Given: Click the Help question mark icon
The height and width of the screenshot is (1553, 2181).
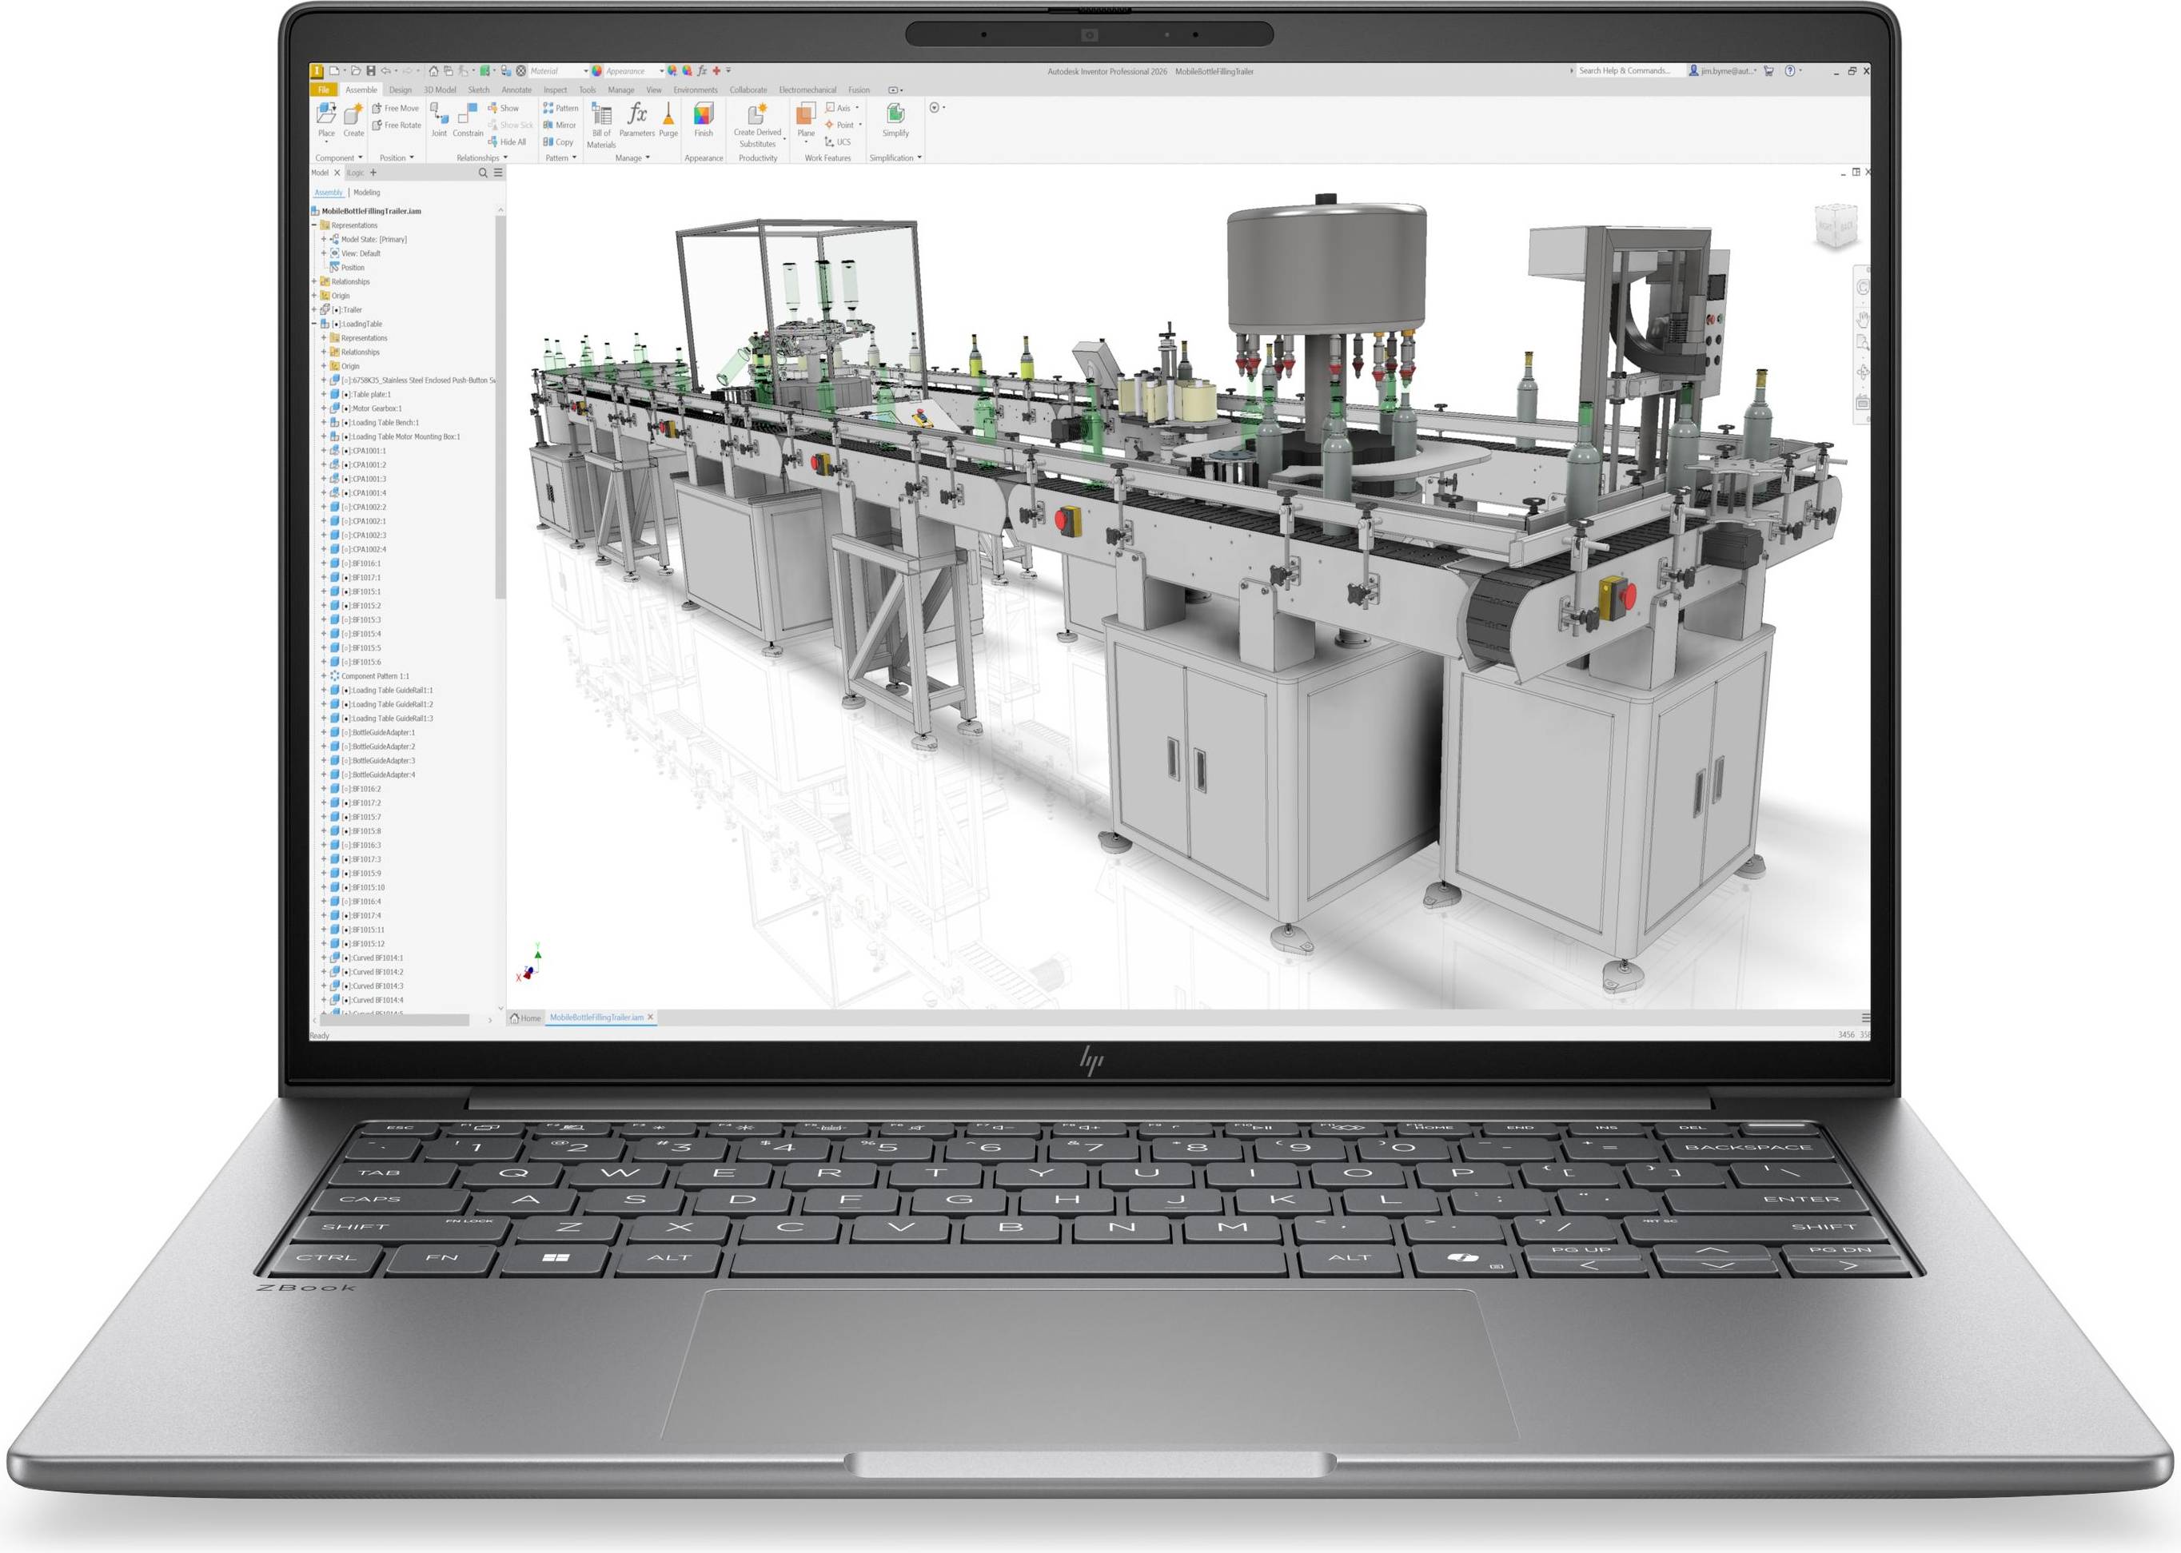Looking at the screenshot, I should pyautogui.click(x=1790, y=71).
